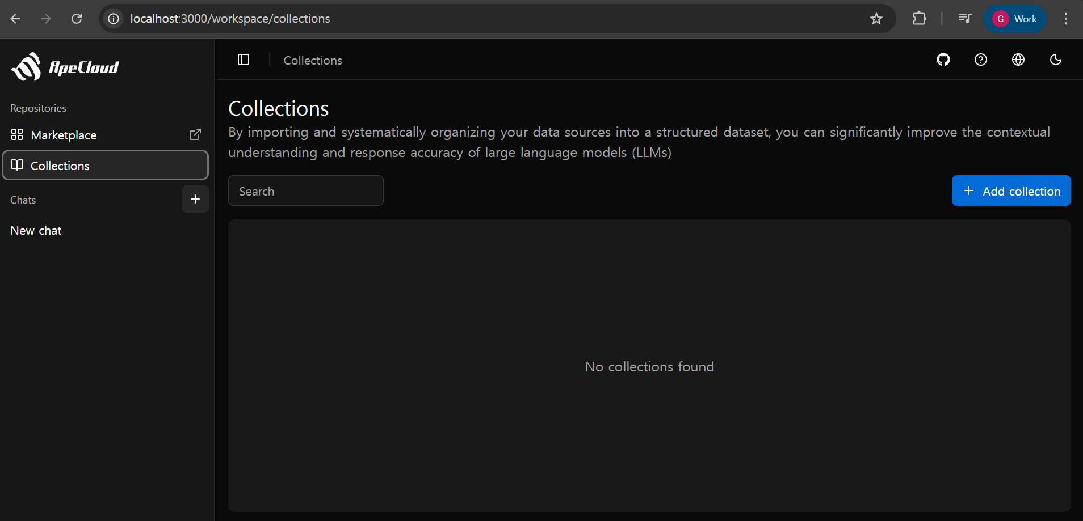Viewport: 1083px width, 521px height.
Task: Open the New chat entry
Action: pos(36,231)
